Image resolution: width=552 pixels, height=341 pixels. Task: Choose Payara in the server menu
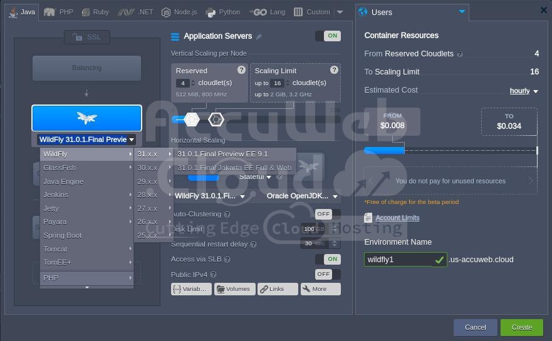click(x=86, y=222)
